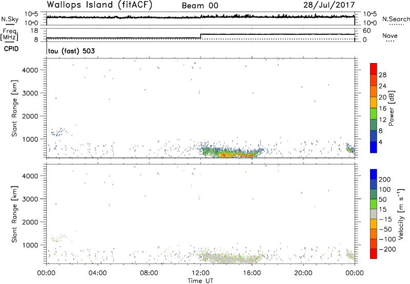Select the "Beam 00" label
This screenshot has height=284, width=410.
[x=200, y=6]
